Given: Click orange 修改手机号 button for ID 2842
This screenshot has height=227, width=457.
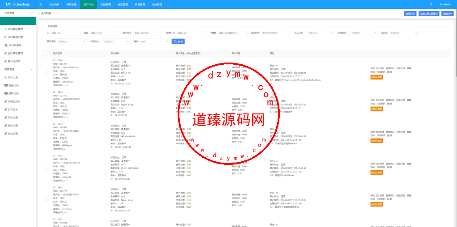Looking at the screenshot, I should 377,205.
